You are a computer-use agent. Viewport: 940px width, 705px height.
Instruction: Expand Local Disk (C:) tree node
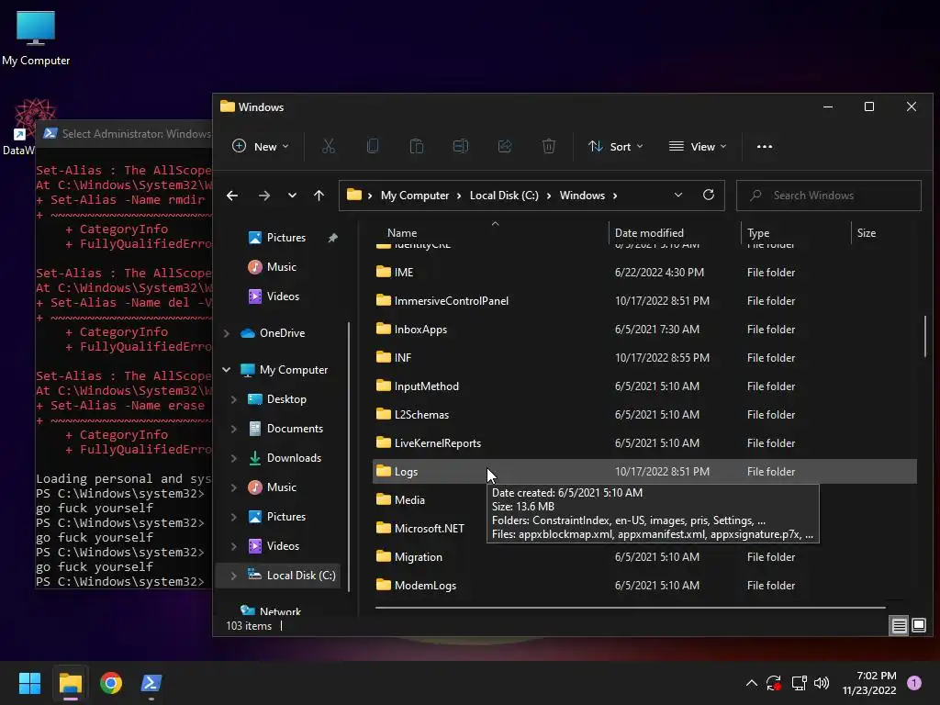coord(234,576)
